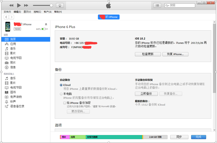Image resolution: width=217 pixels, height=143 pixels.
Task: Open 应用 in the settings sidebar
Action: (26, 44)
